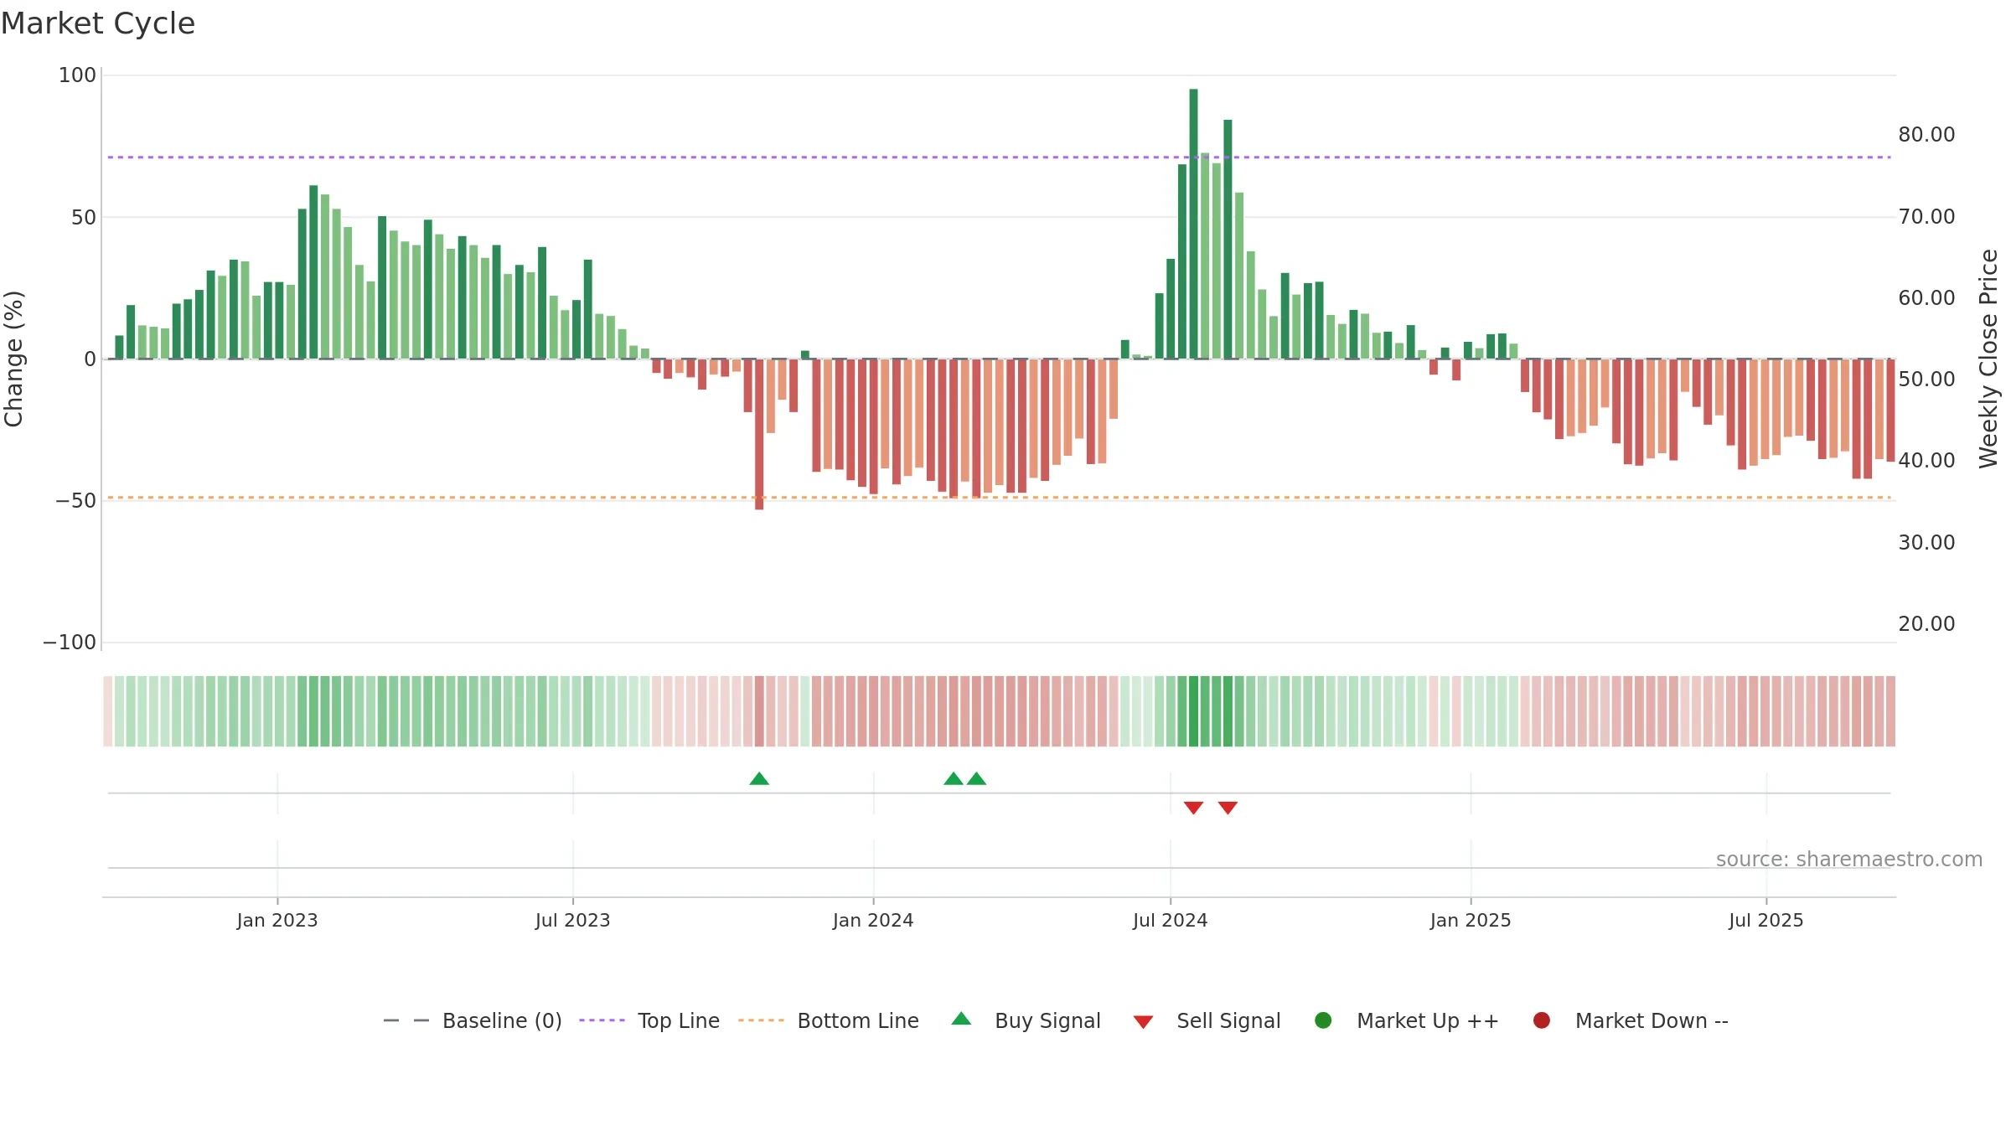Click the 60.00 price tick label
The width and height of the screenshot is (2011, 1131).
pos(1926,298)
